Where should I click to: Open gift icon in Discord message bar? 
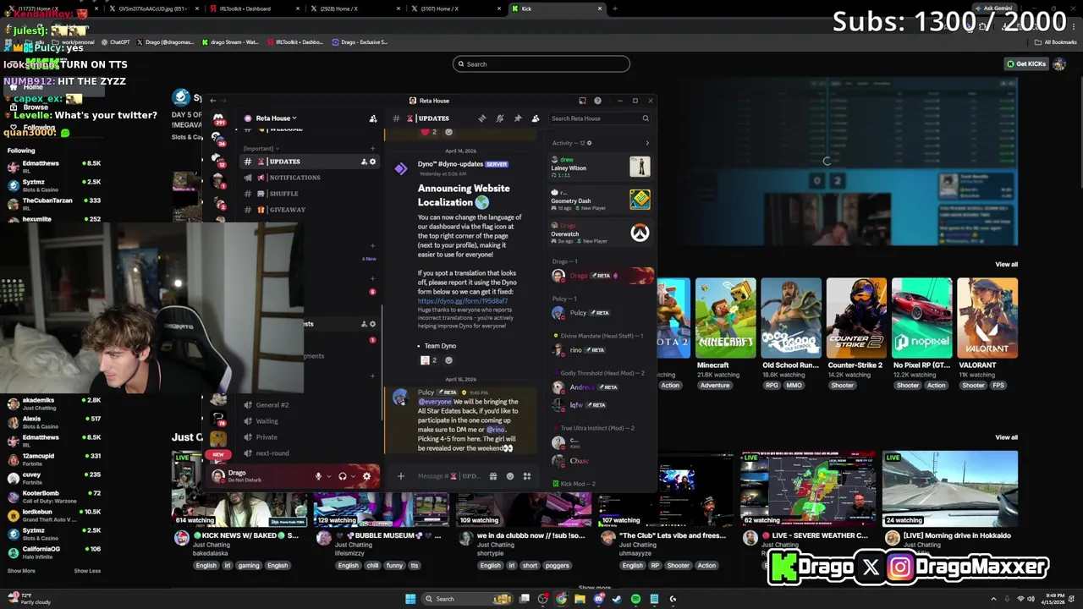(x=493, y=476)
